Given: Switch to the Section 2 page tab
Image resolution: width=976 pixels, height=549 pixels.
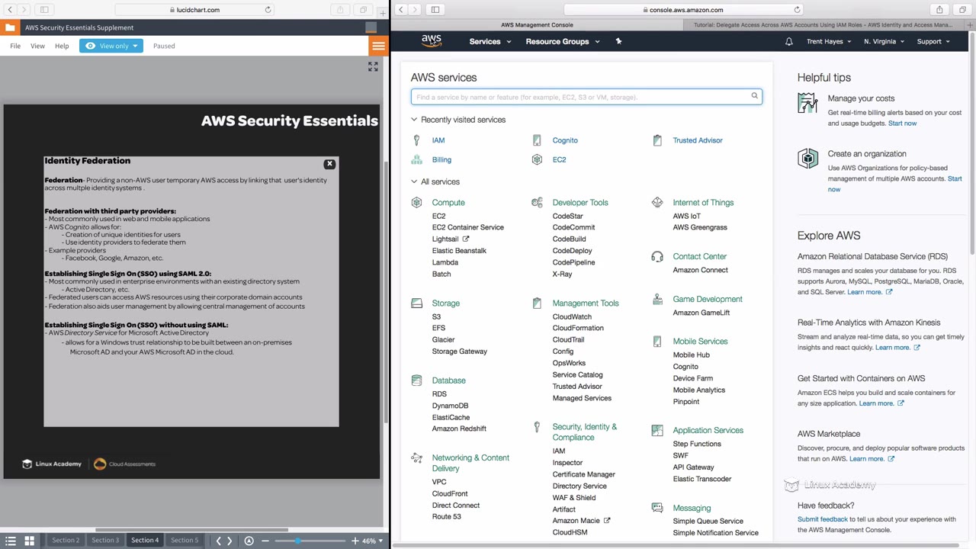Looking at the screenshot, I should 66,541.
